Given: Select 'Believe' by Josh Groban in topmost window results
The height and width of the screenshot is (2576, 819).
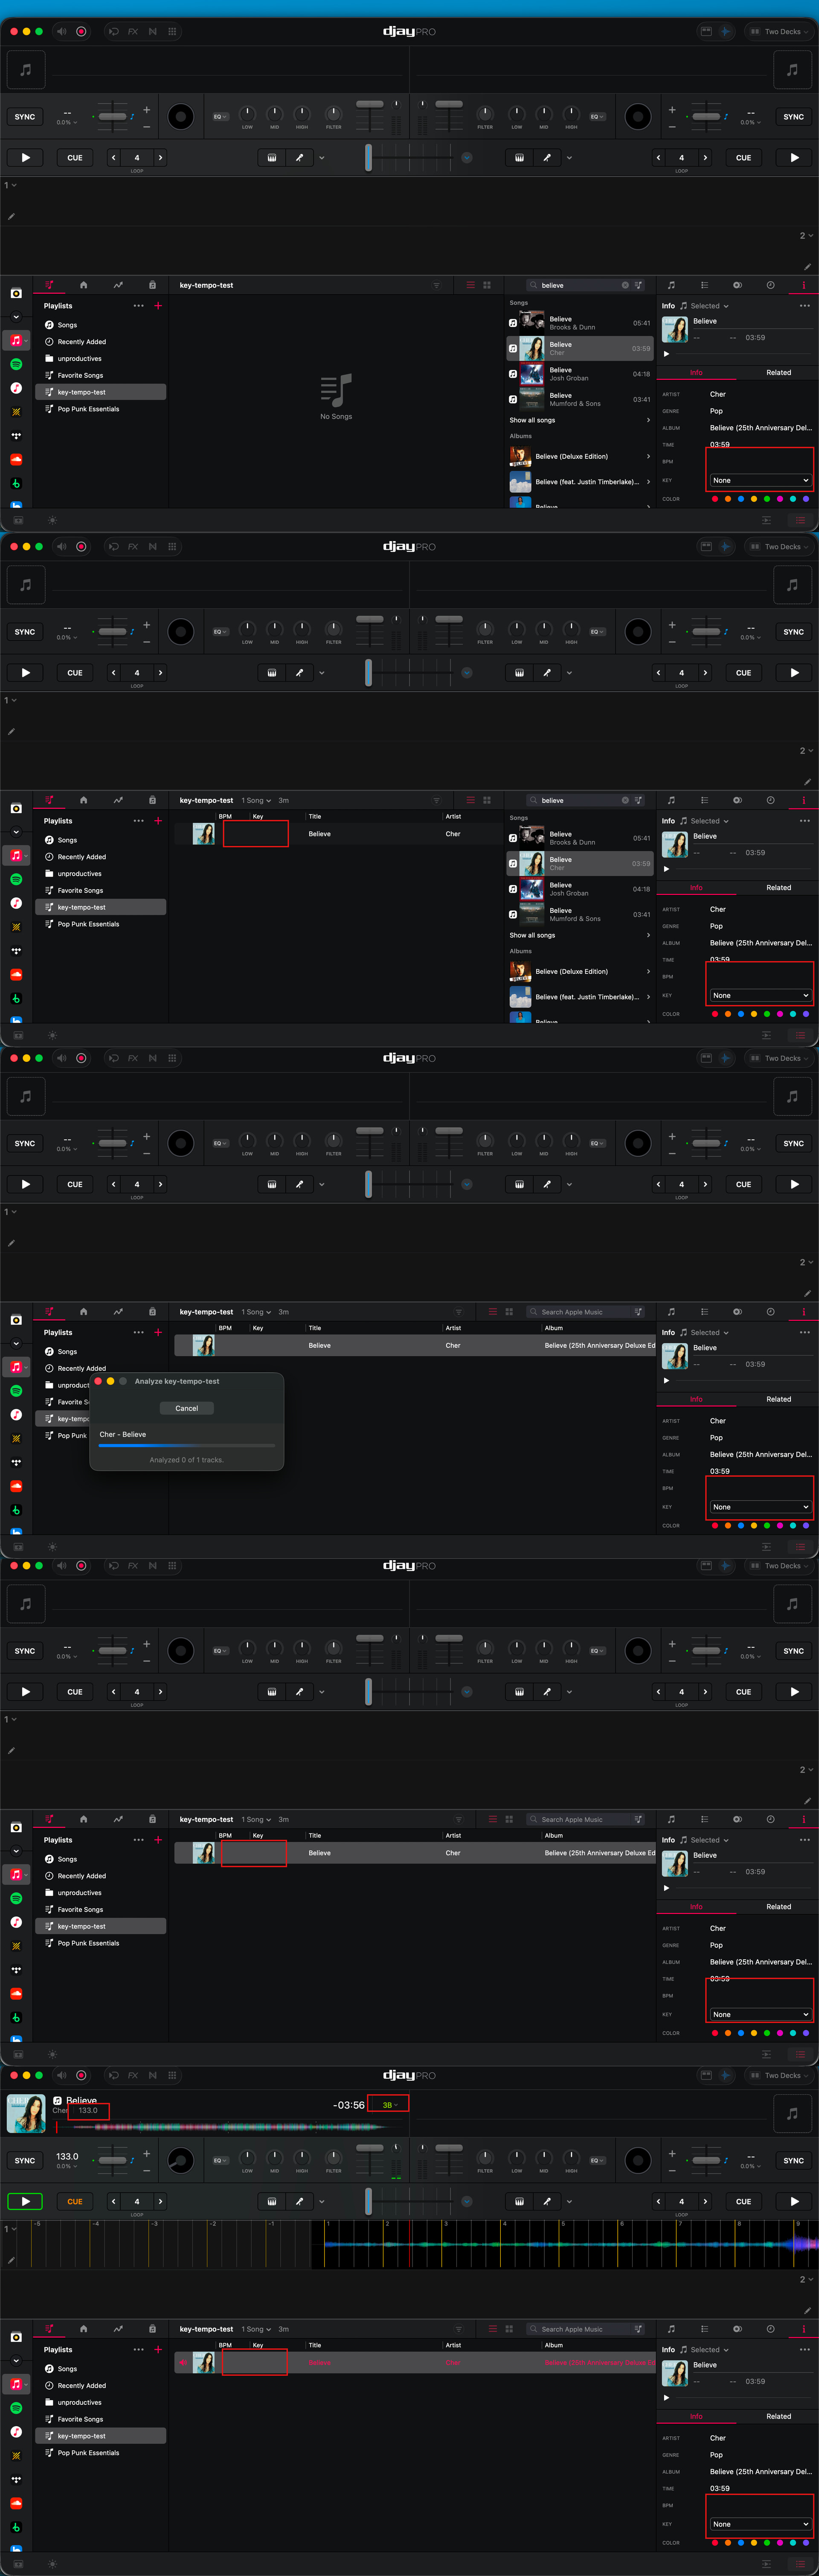Looking at the screenshot, I should [x=568, y=374].
